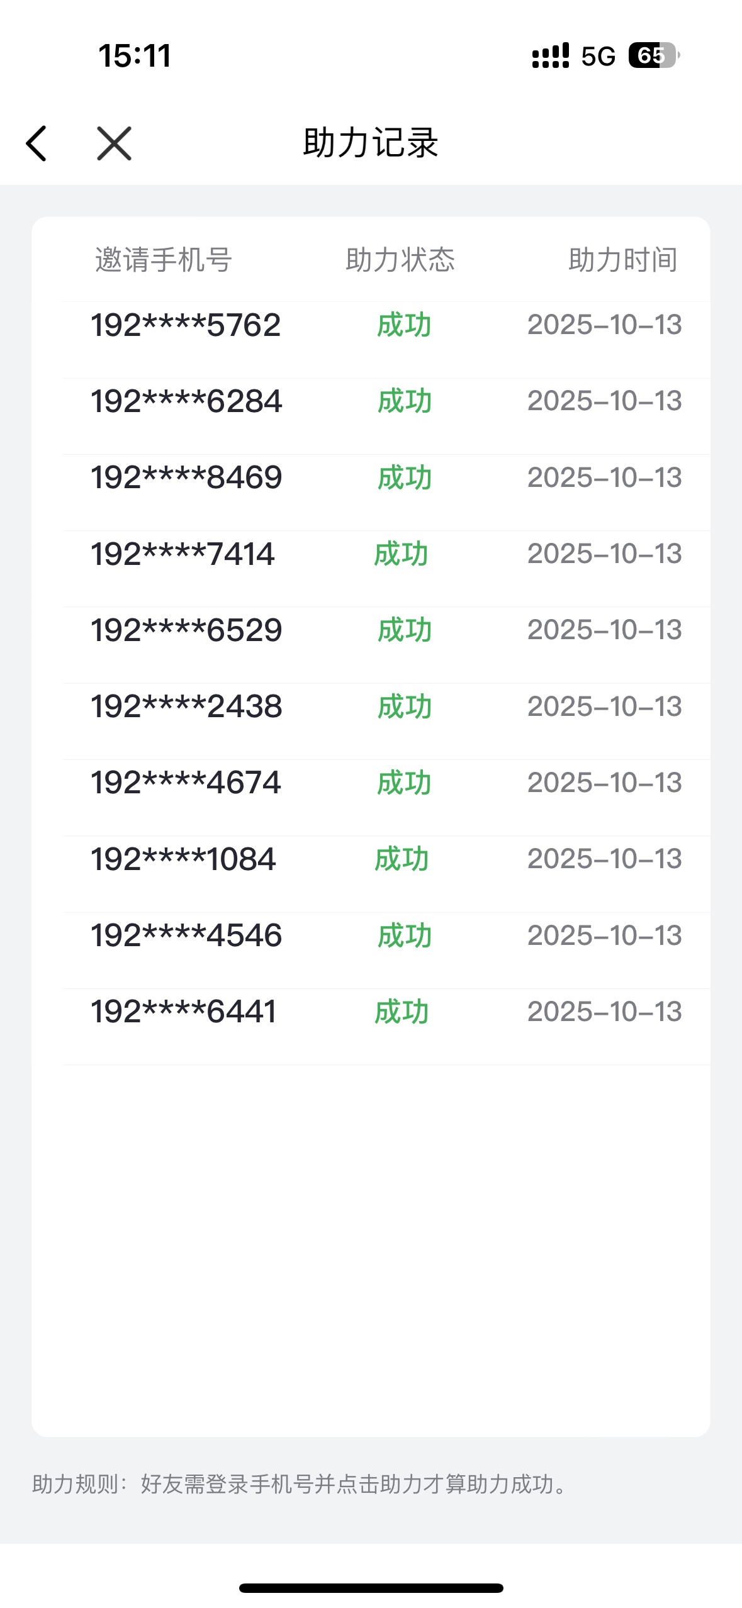The height and width of the screenshot is (1608, 742).
Task: Tap the date beside 192****2438
Action: coord(604,706)
